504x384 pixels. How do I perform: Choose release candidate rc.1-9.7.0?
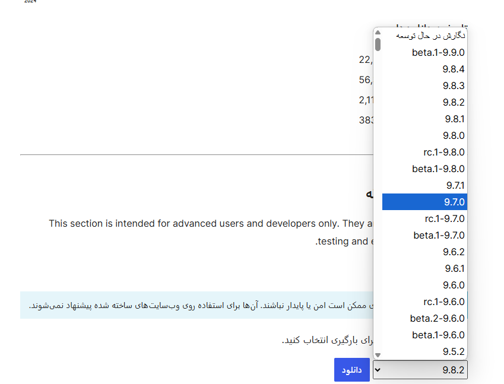[424, 218]
